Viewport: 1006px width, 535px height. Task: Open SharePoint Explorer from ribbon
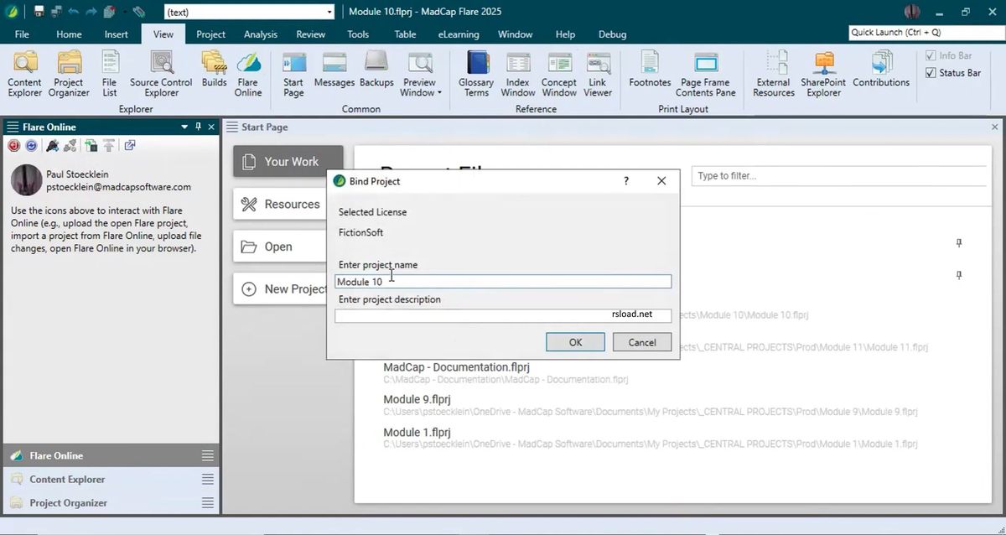click(x=823, y=73)
